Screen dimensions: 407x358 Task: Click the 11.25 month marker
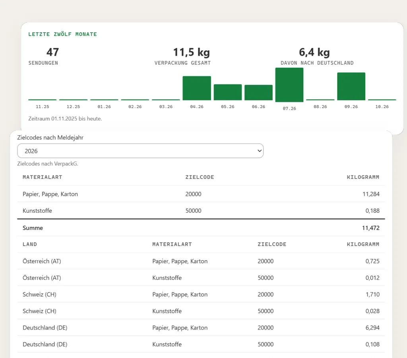tap(42, 107)
